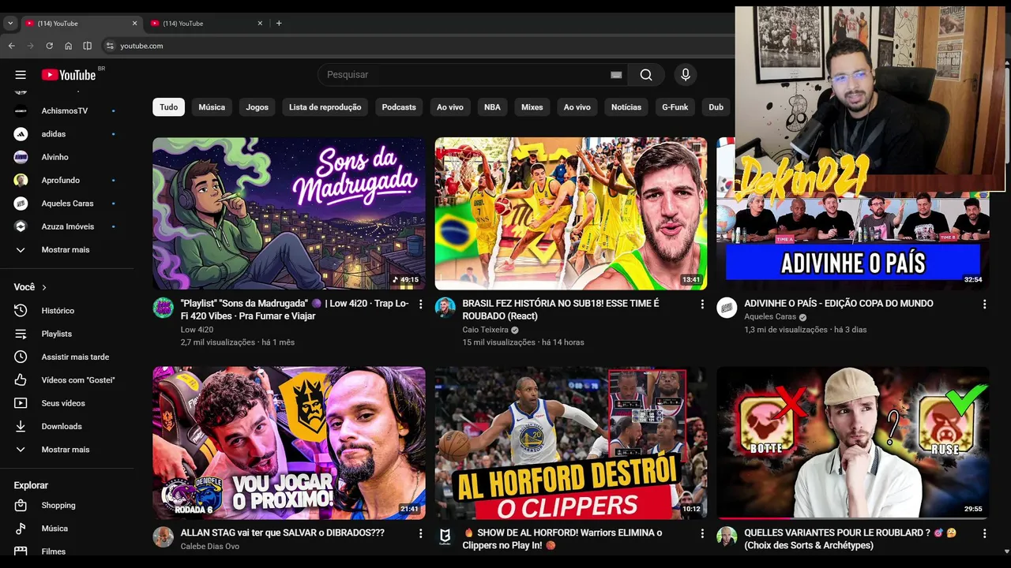
Task: Play the Vou Jogar o Próximo thumbnail
Action: [x=289, y=443]
